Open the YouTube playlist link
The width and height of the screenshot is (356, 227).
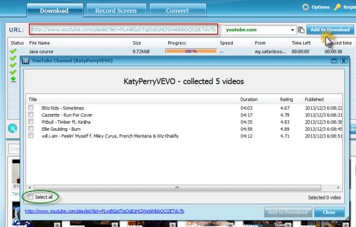click(104, 211)
